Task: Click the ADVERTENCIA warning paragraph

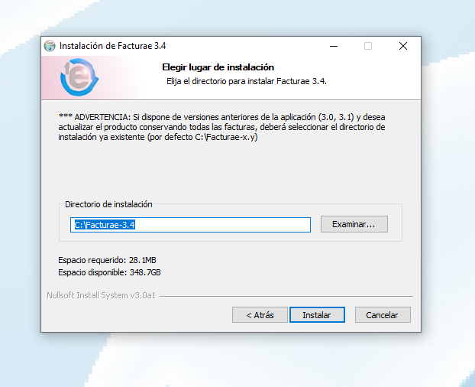Action: tap(221, 127)
